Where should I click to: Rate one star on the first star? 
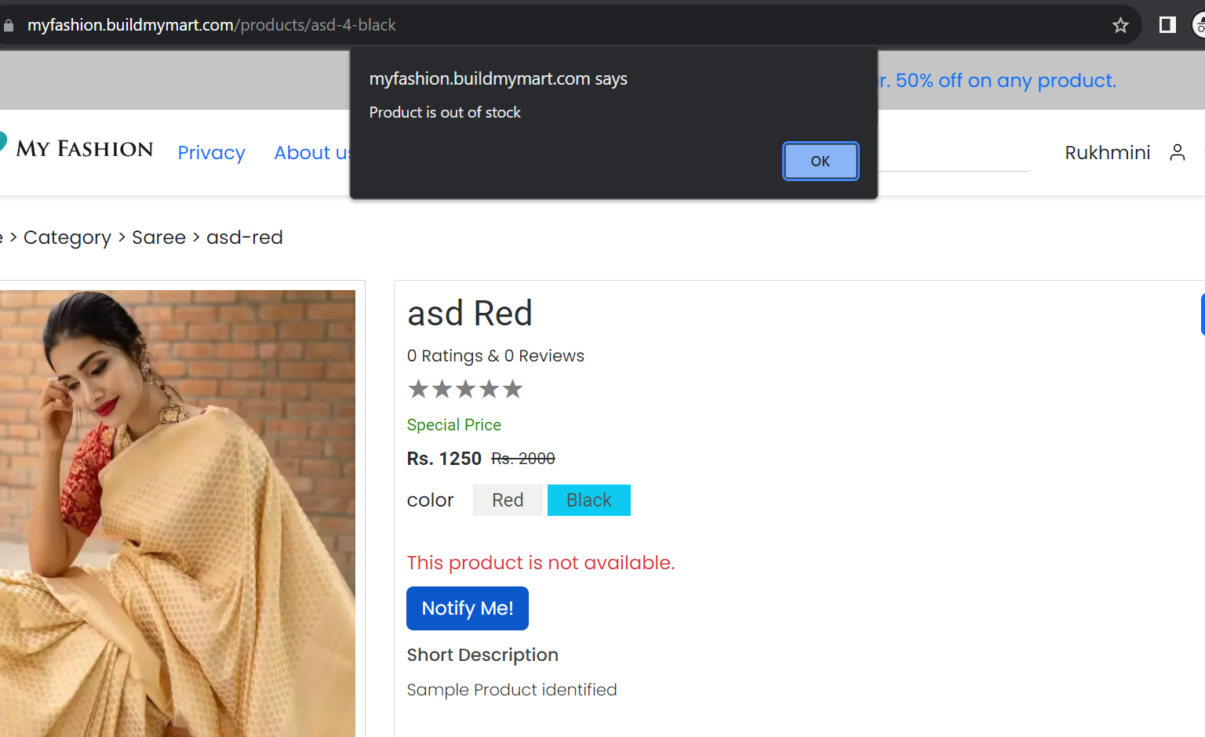[418, 389]
